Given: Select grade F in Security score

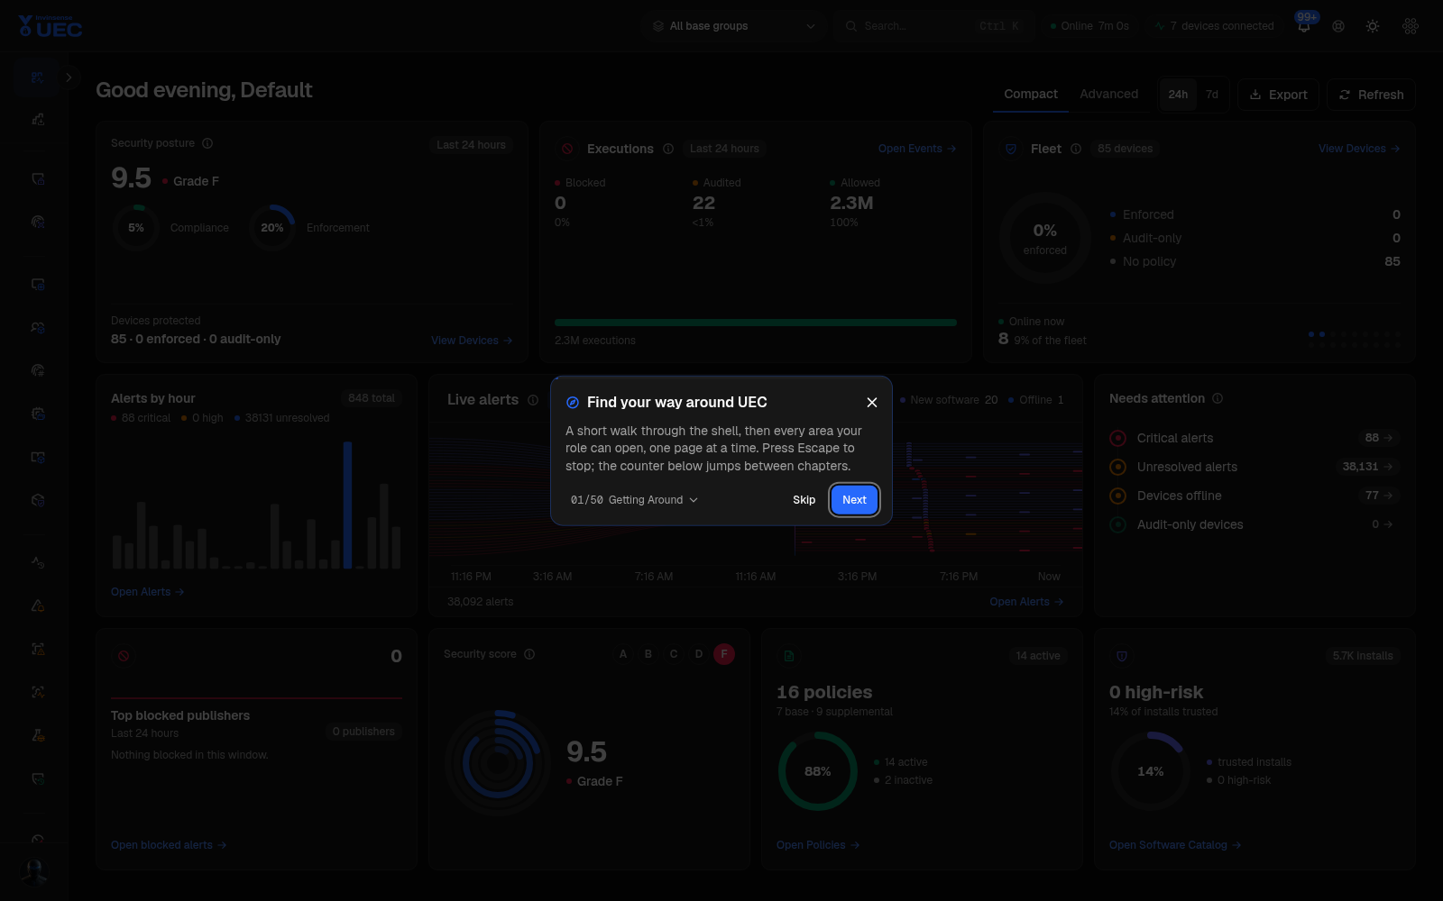Looking at the screenshot, I should click(x=724, y=654).
